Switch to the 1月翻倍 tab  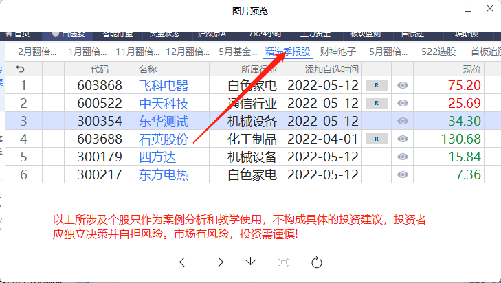click(87, 52)
